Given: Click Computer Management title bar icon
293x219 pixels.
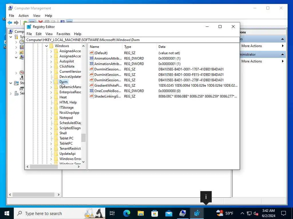Looking at the screenshot, I should [x=11, y=8].
